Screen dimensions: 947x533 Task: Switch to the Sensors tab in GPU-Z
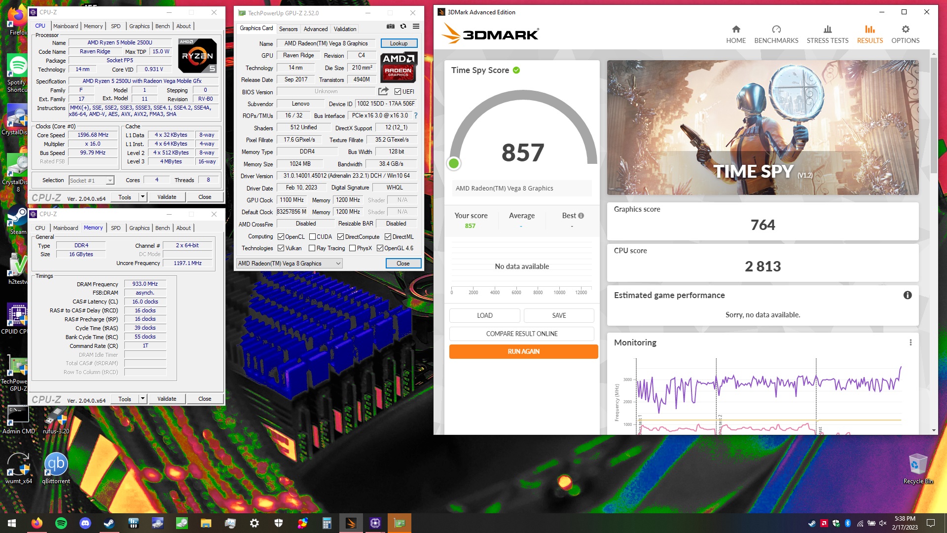click(288, 29)
